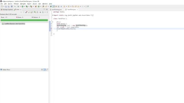Open the Source menu
Viewport: 184px width, 103px height.
(x=10, y=4)
